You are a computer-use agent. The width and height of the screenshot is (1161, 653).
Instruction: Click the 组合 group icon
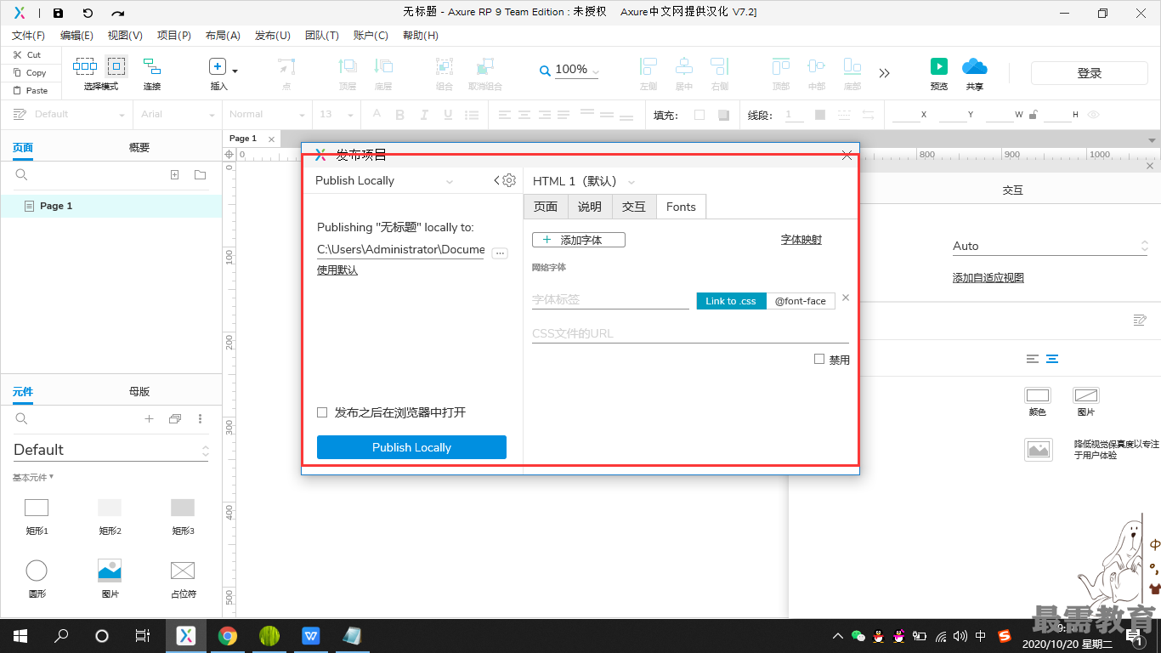click(x=445, y=66)
